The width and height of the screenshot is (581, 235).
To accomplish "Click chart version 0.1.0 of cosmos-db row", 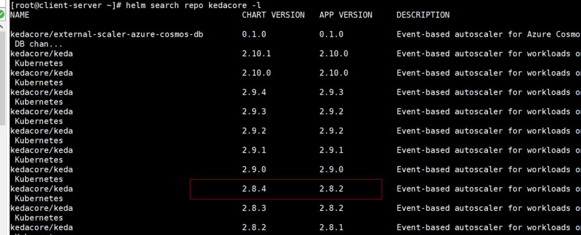I will coord(254,34).
